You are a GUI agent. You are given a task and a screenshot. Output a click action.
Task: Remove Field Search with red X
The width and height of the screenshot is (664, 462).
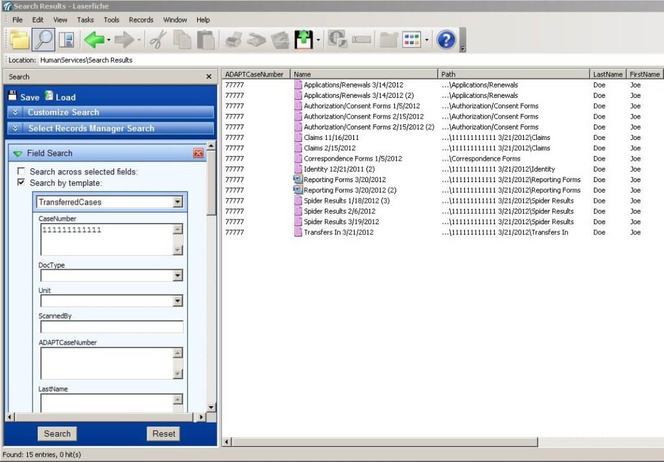coord(198,153)
